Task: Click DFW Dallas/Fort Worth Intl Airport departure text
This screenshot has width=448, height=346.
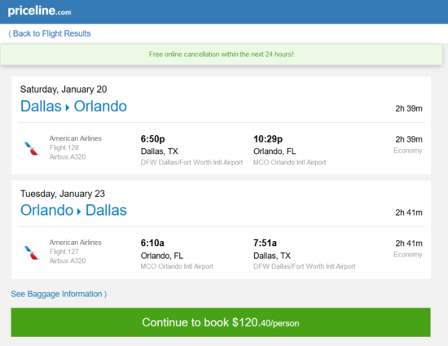Action: click(x=191, y=163)
